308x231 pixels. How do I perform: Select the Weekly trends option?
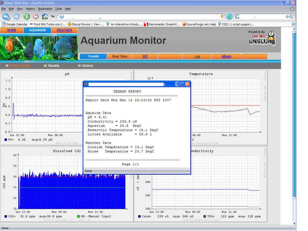click(54, 66)
